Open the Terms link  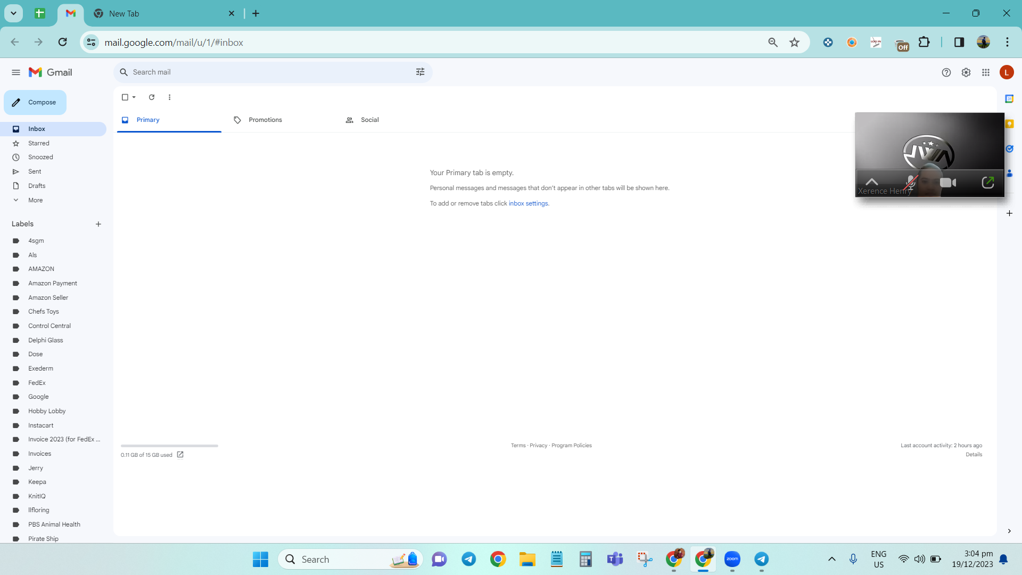[x=518, y=446]
